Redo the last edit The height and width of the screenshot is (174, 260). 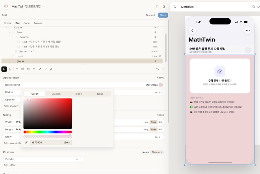[x=163, y=69]
